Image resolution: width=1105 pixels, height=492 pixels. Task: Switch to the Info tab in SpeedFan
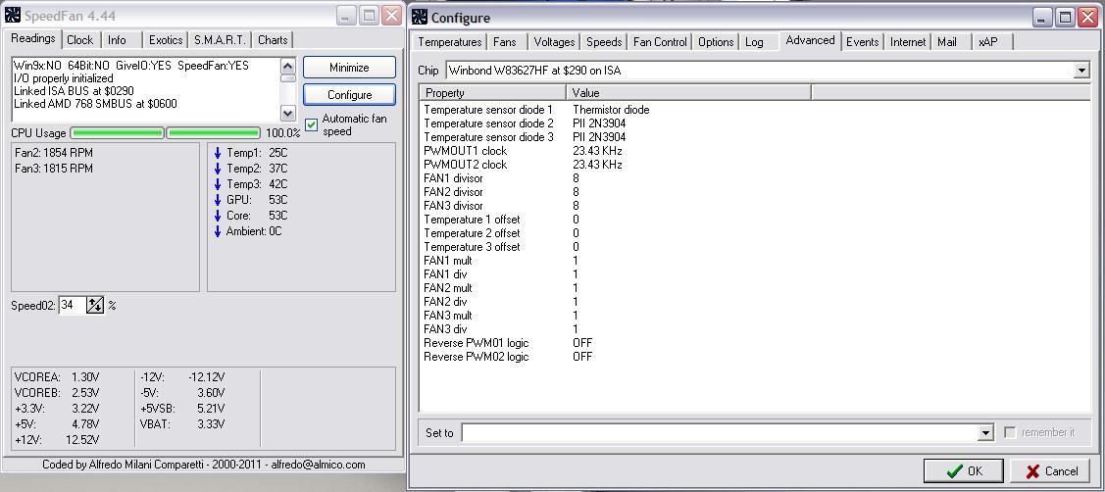point(117,40)
